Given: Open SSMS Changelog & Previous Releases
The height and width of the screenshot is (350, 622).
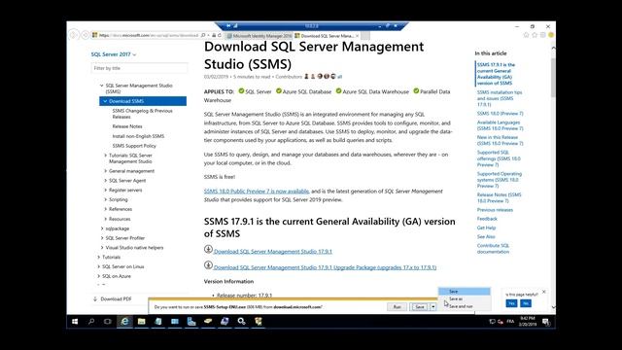Looking at the screenshot, I should tap(143, 114).
